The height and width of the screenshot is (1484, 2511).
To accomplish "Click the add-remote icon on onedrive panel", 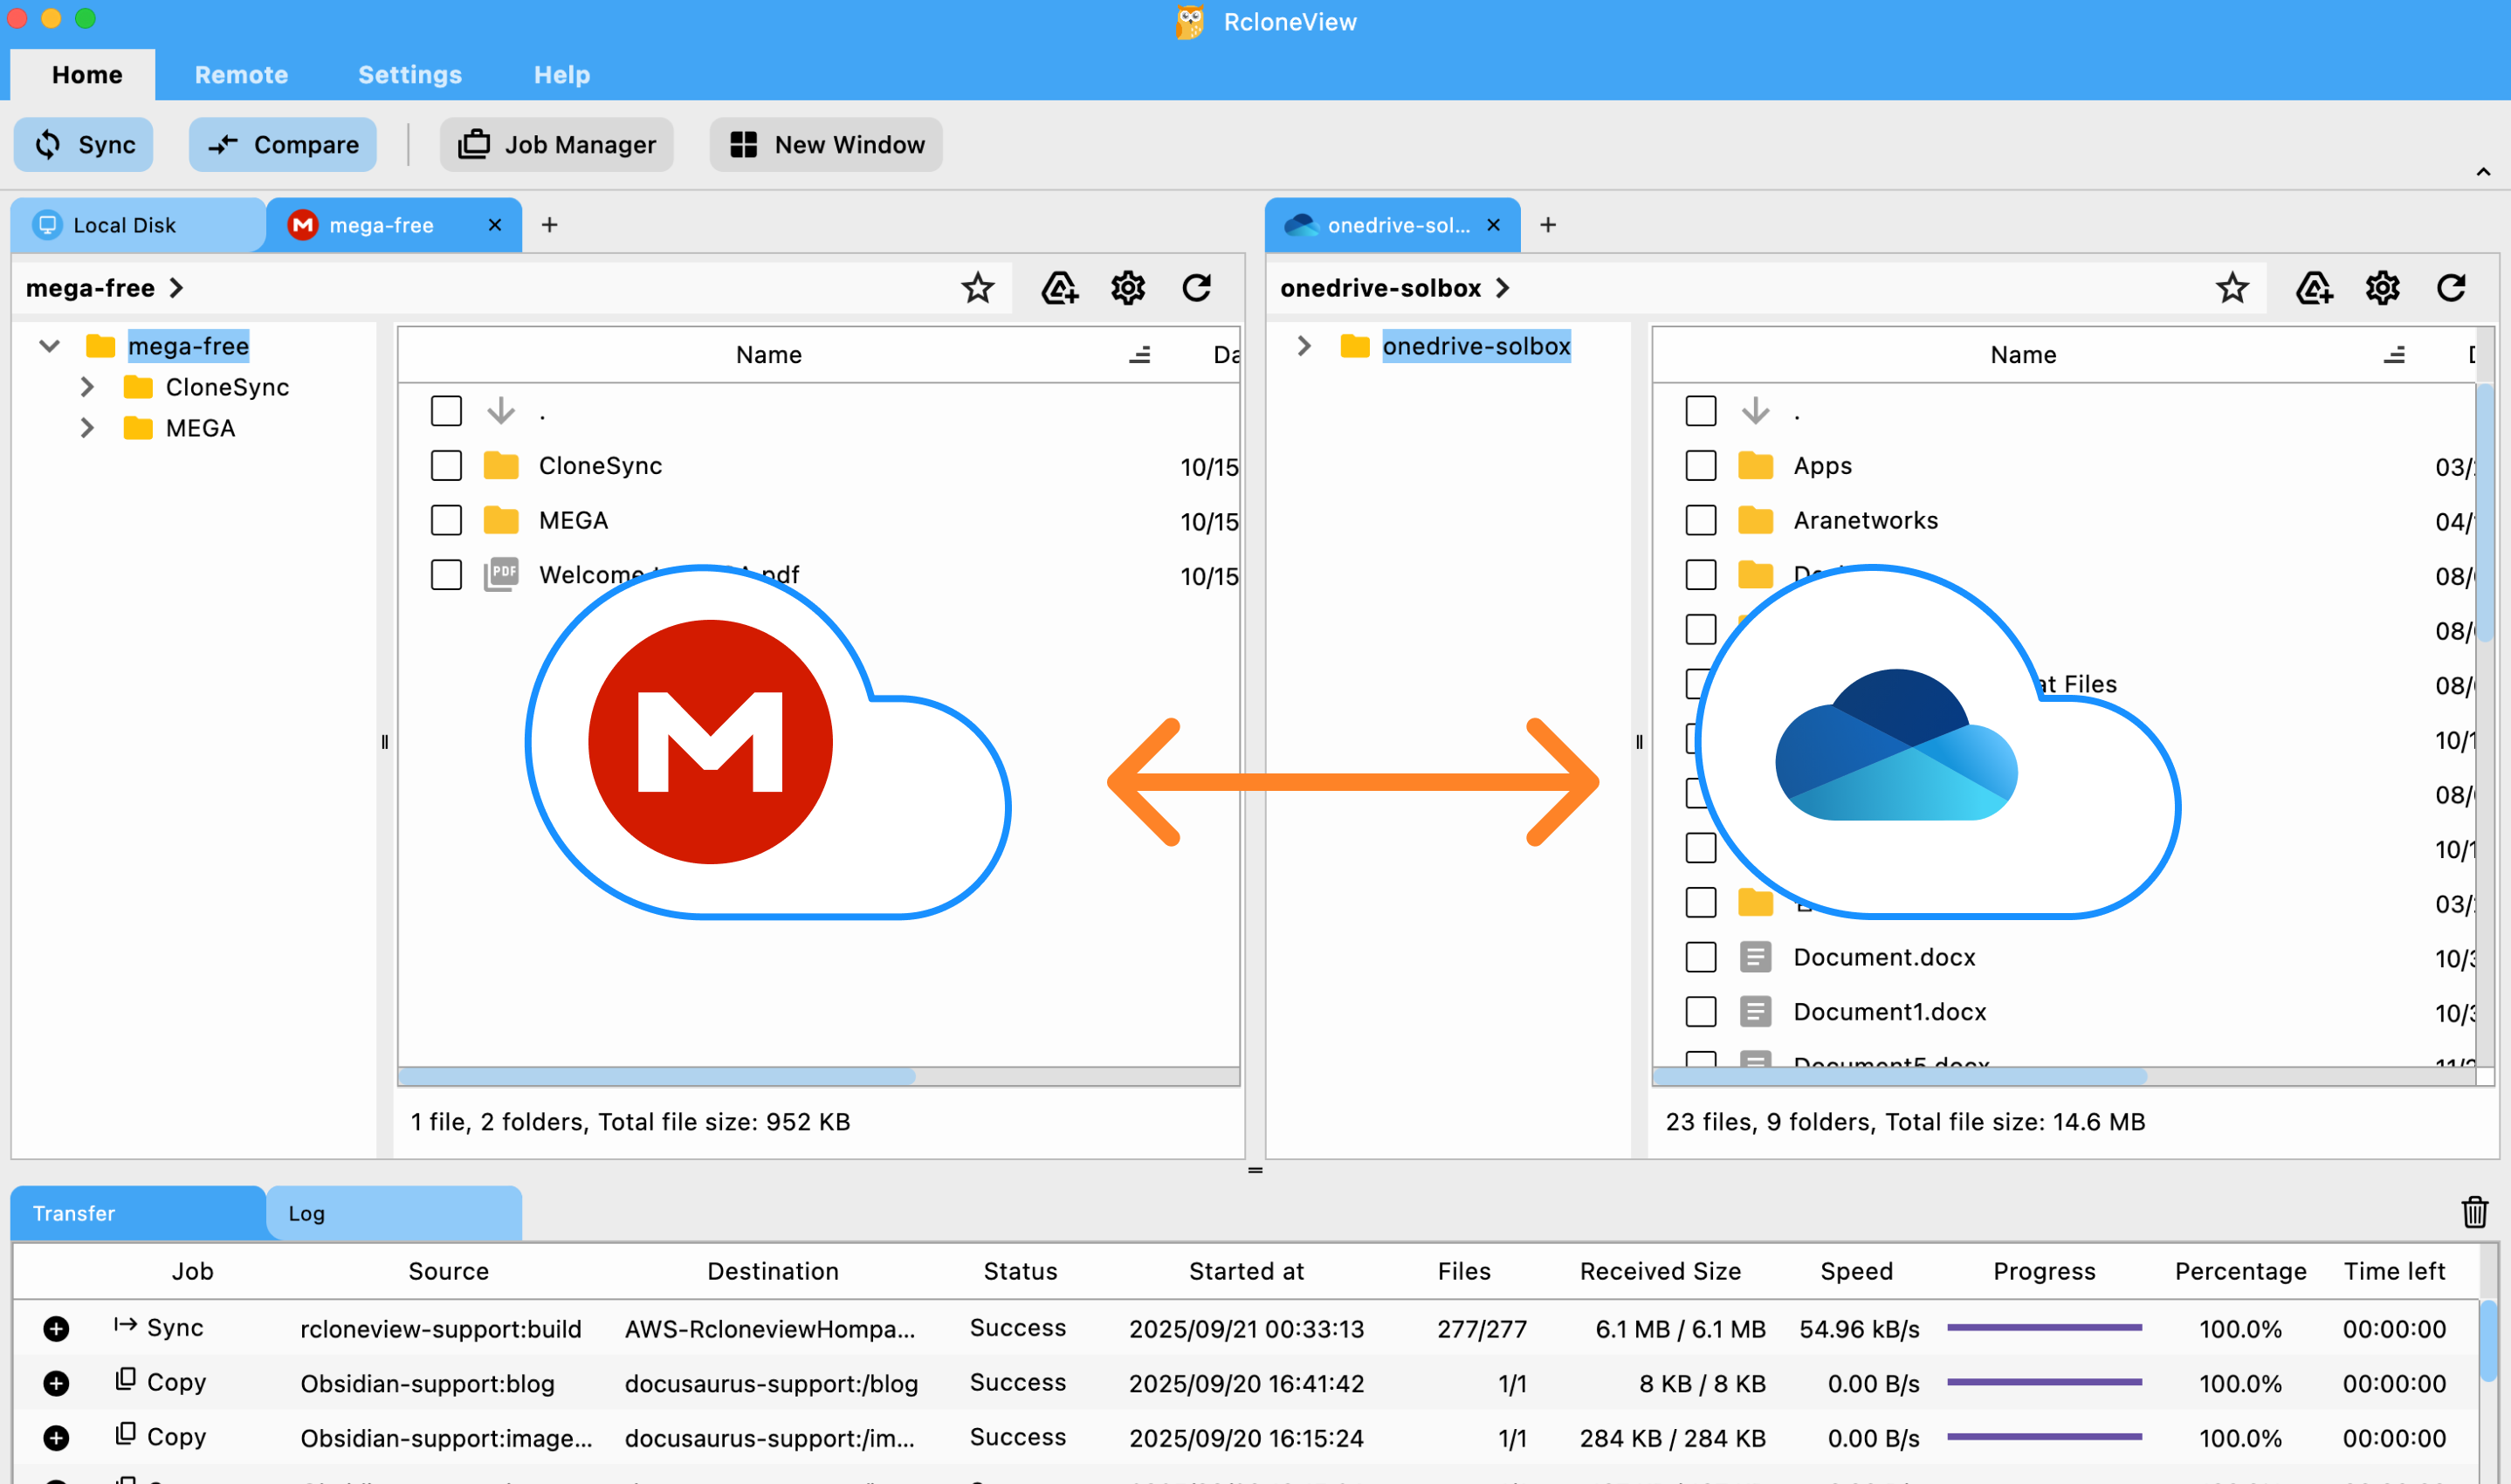I will click(2314, 288).
